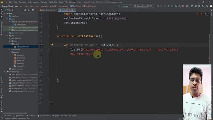The width and height of the screenshot is (213, 120).
Task: Toggle the Build Variants side tab
Action: pos(2,106)
